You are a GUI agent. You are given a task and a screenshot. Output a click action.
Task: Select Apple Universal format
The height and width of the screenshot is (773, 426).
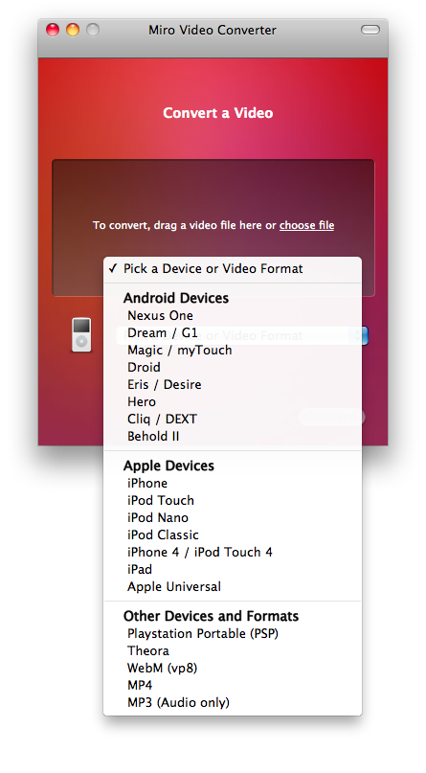[x=233, y=586]
